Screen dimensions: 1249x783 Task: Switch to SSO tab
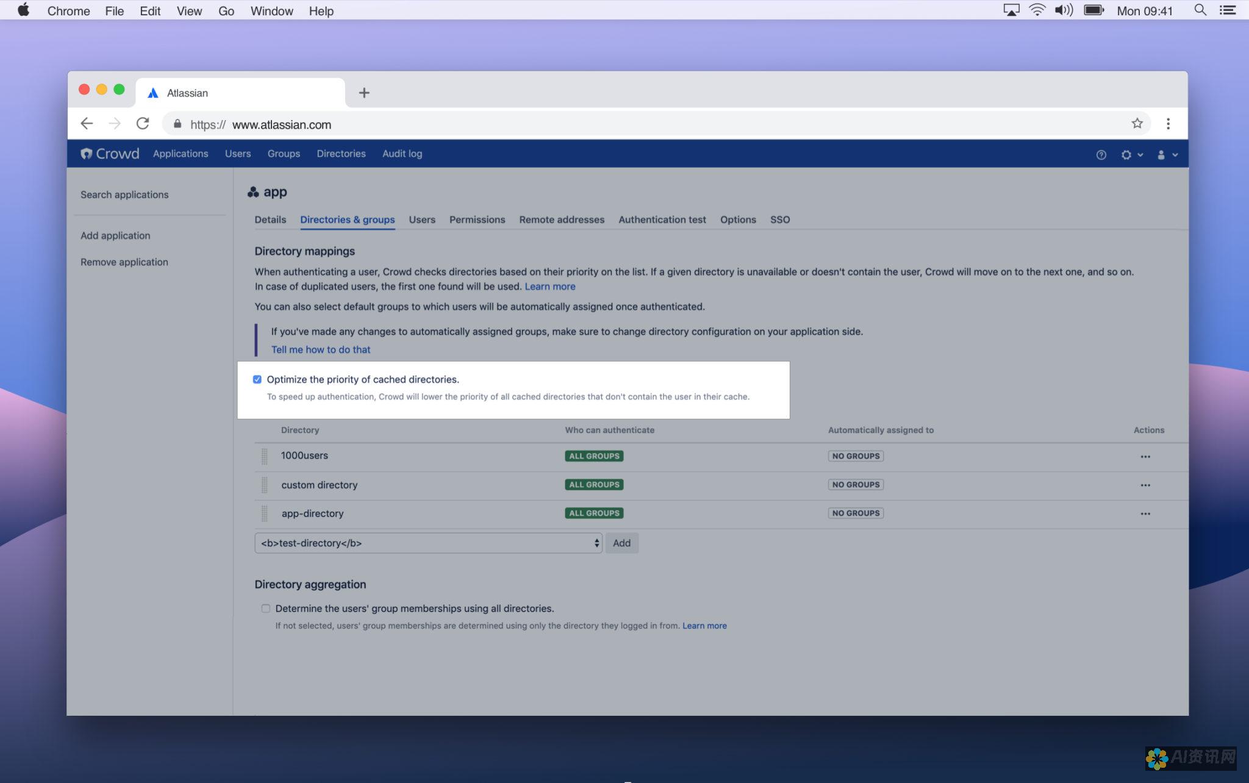coord(778,219)
